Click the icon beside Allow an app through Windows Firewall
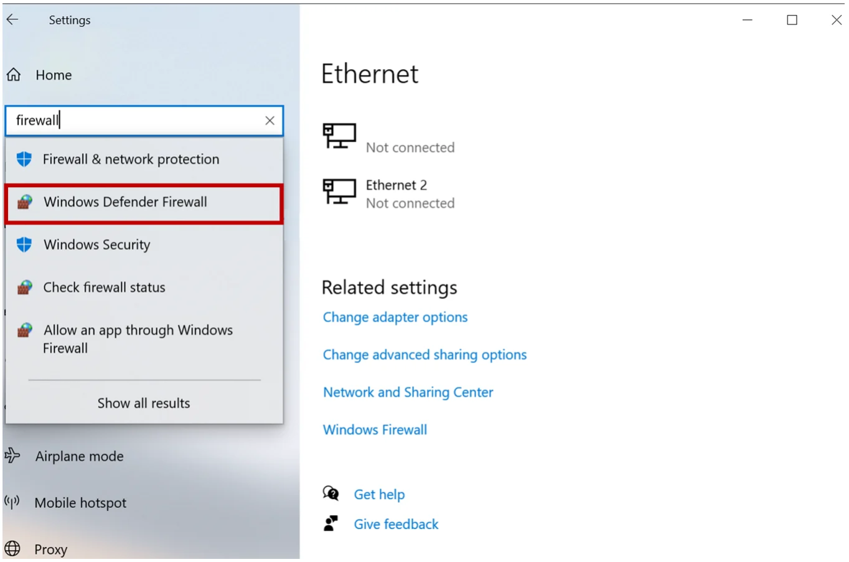This screenshot has height=562, width=849. coord(24,330)
